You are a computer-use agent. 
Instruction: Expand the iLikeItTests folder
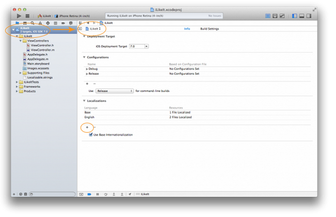point(17,82)
